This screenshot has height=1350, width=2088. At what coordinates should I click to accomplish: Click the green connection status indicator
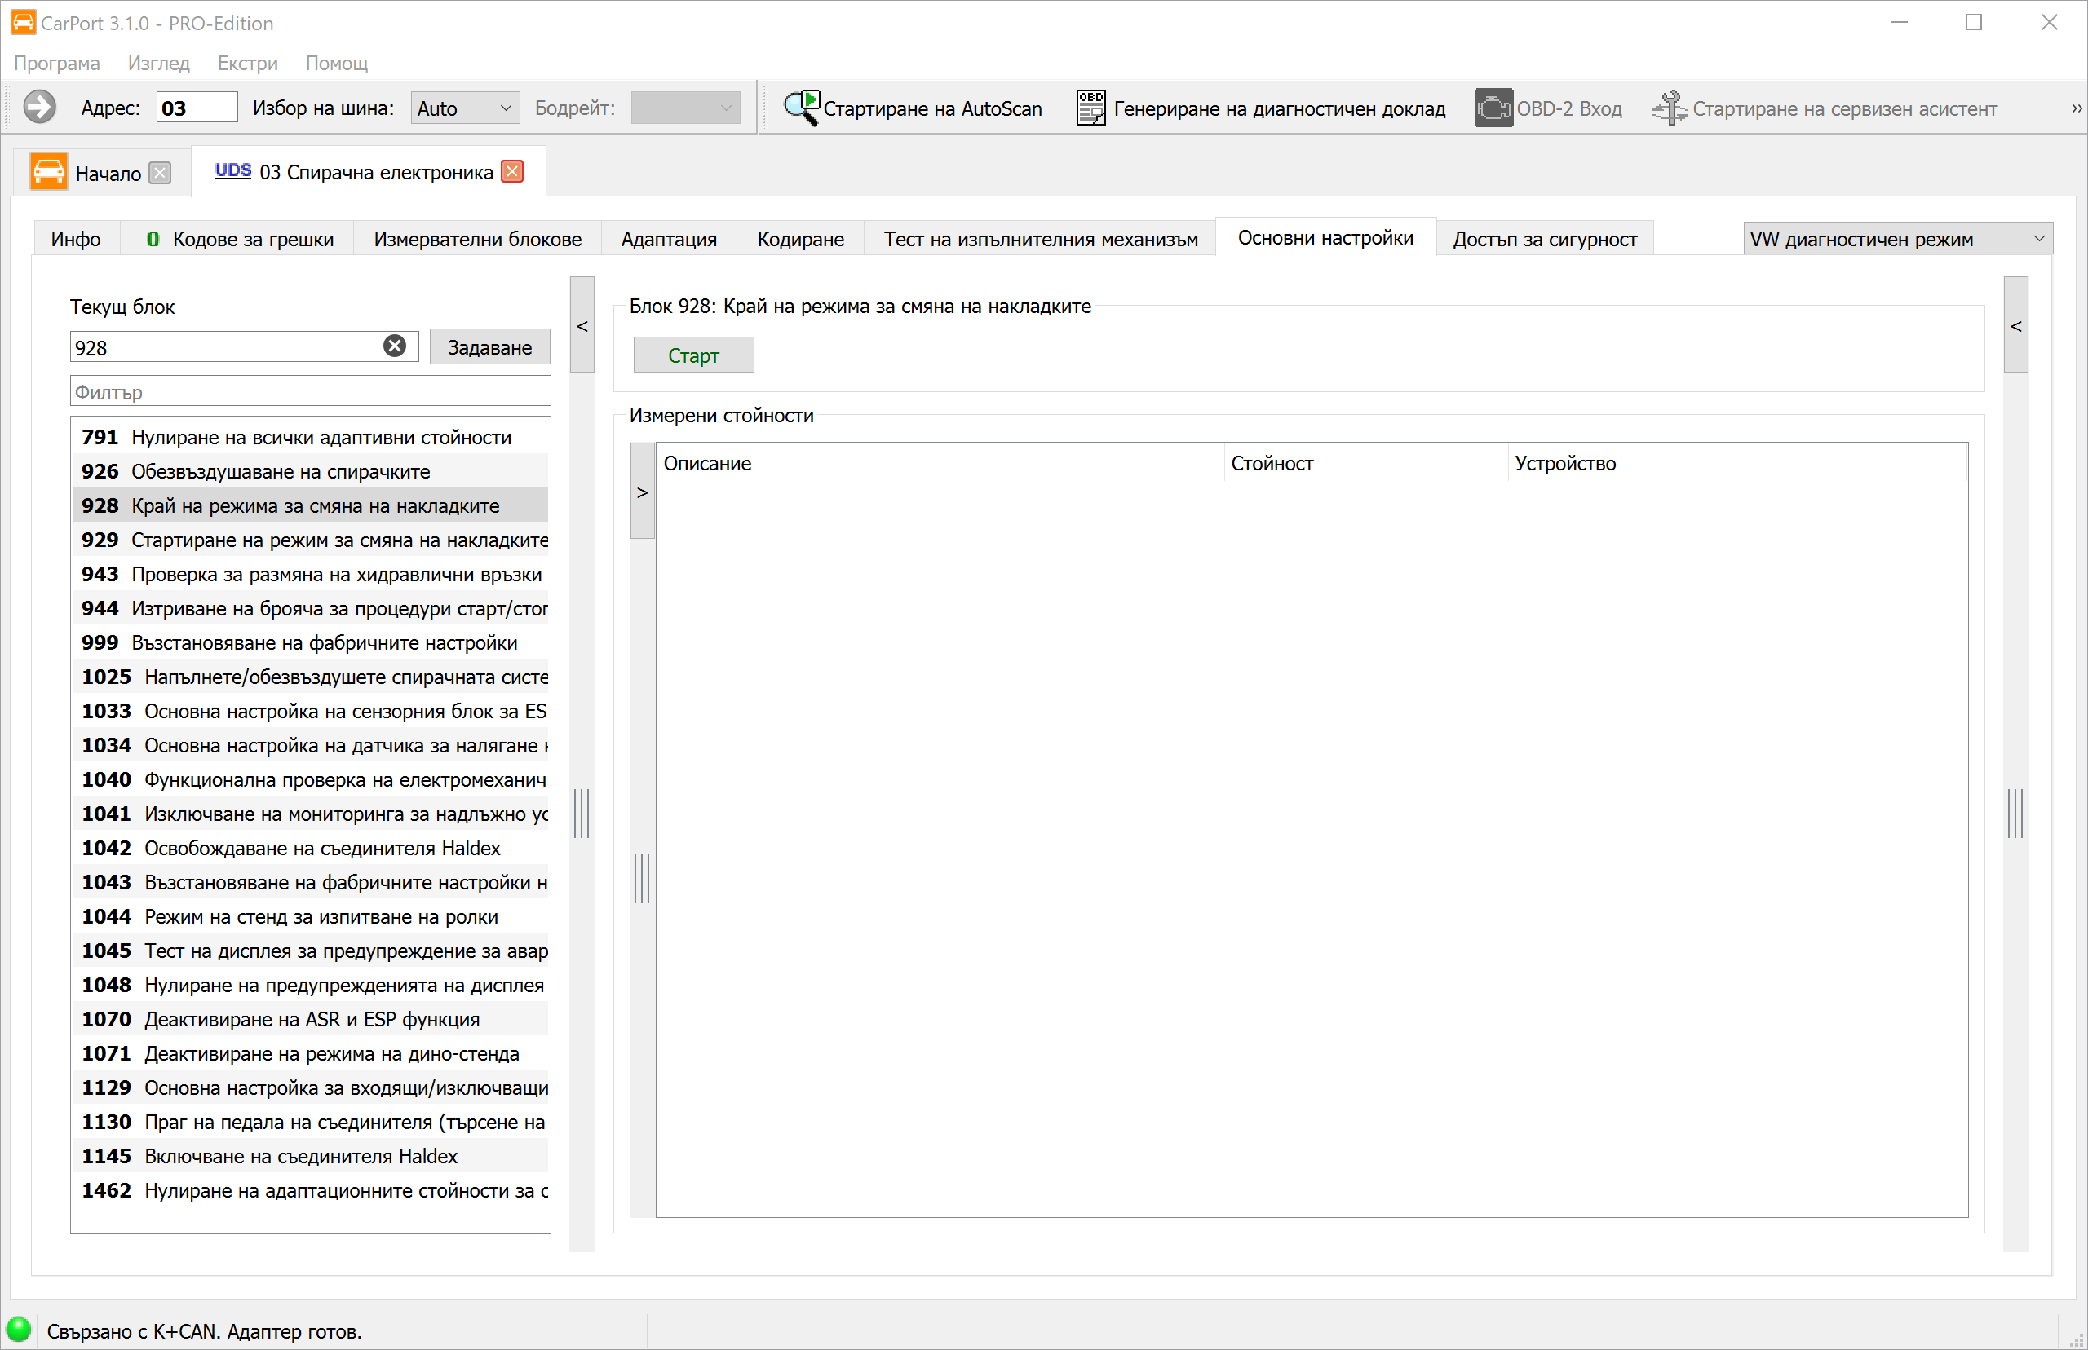(x=20, y=1329)
